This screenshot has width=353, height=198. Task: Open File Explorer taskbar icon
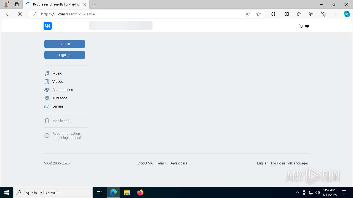point(127,193)
